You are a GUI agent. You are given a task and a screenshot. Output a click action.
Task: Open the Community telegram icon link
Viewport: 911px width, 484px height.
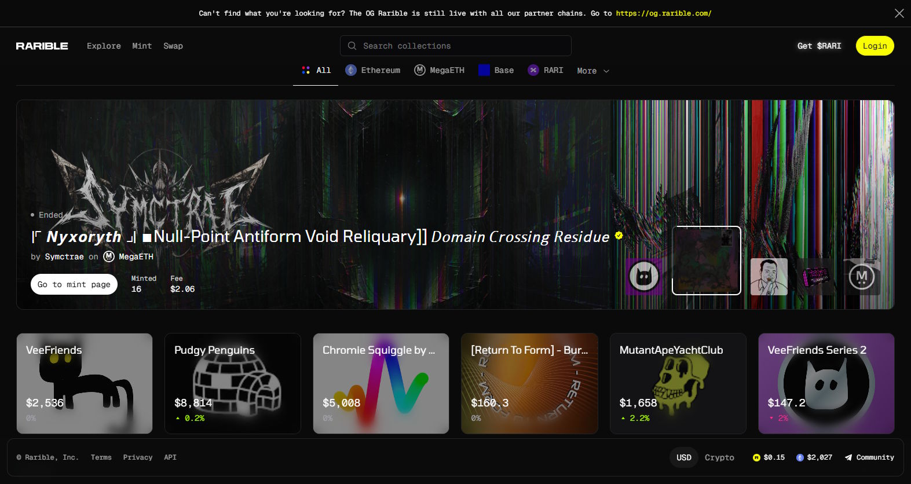[x=848, y=457]
